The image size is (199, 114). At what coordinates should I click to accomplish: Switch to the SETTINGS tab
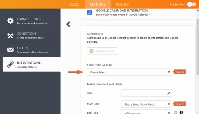[x=98, y=5]
